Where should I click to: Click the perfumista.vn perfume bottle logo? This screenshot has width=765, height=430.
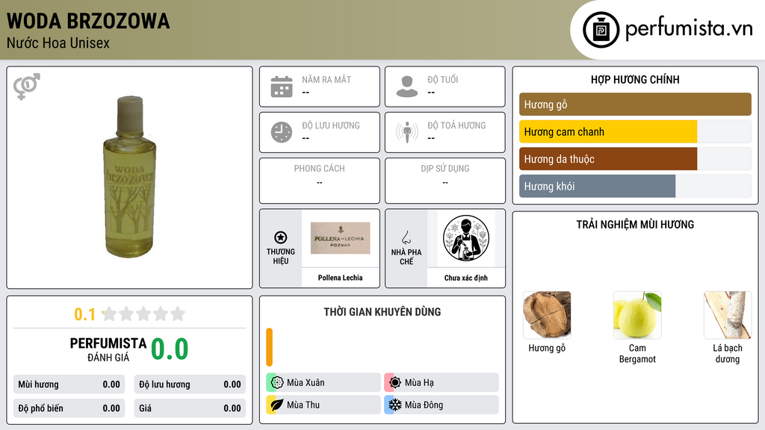601,30
